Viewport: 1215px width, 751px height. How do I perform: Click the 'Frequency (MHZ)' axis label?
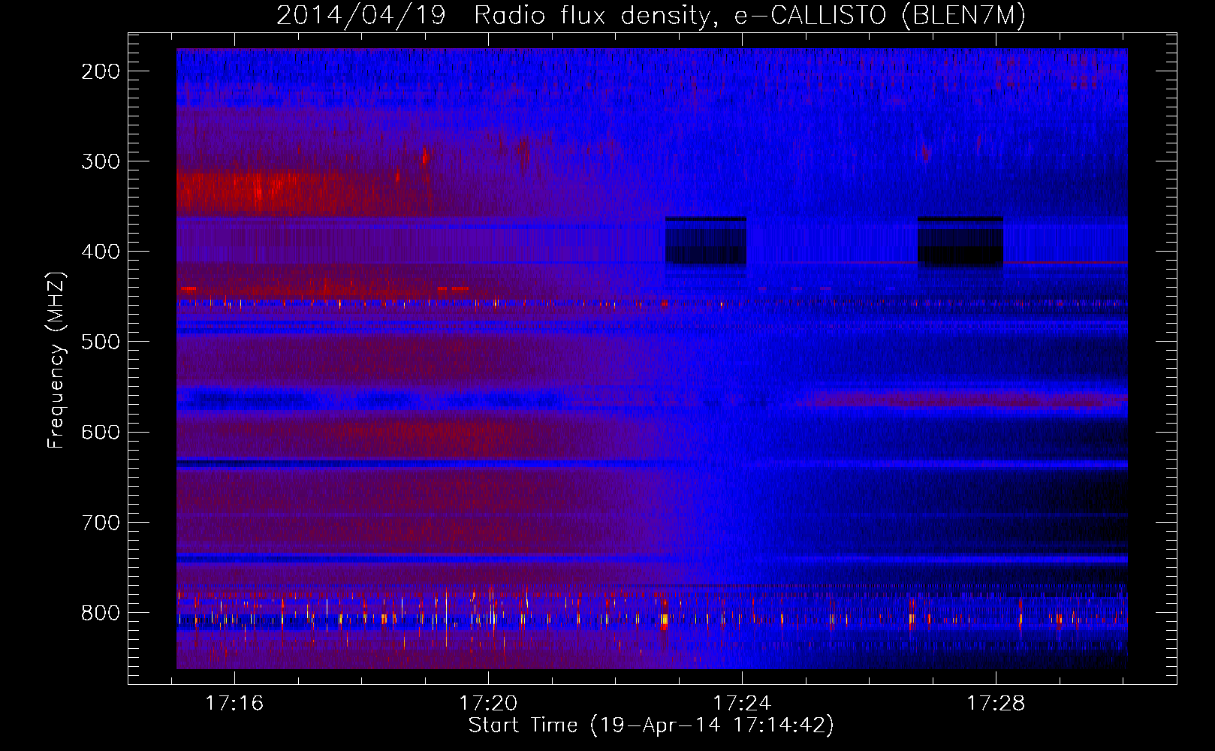56,360
